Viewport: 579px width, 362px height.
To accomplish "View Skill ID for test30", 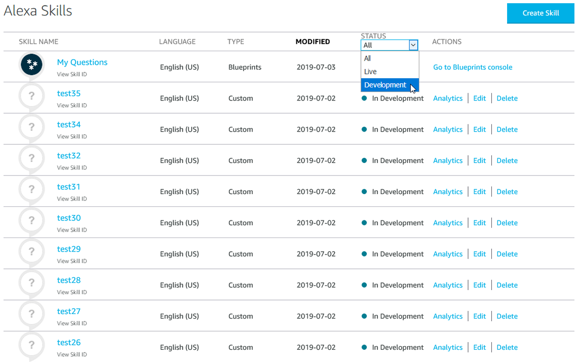I will [x=72, y=230].
